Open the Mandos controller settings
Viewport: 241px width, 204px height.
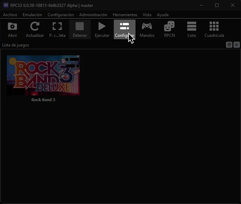pyautogui.click(x=147, y=30)
